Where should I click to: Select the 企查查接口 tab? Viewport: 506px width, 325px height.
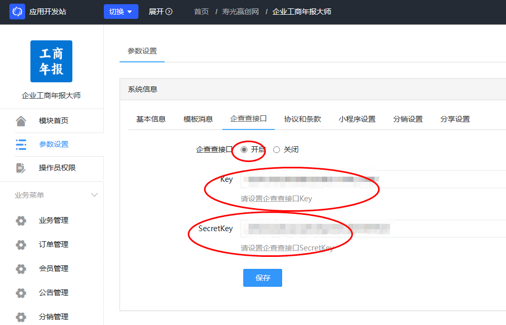click(x=249, y=119)
